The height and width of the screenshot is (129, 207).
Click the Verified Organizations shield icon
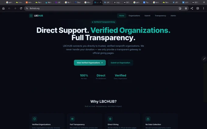coord(34,119)
